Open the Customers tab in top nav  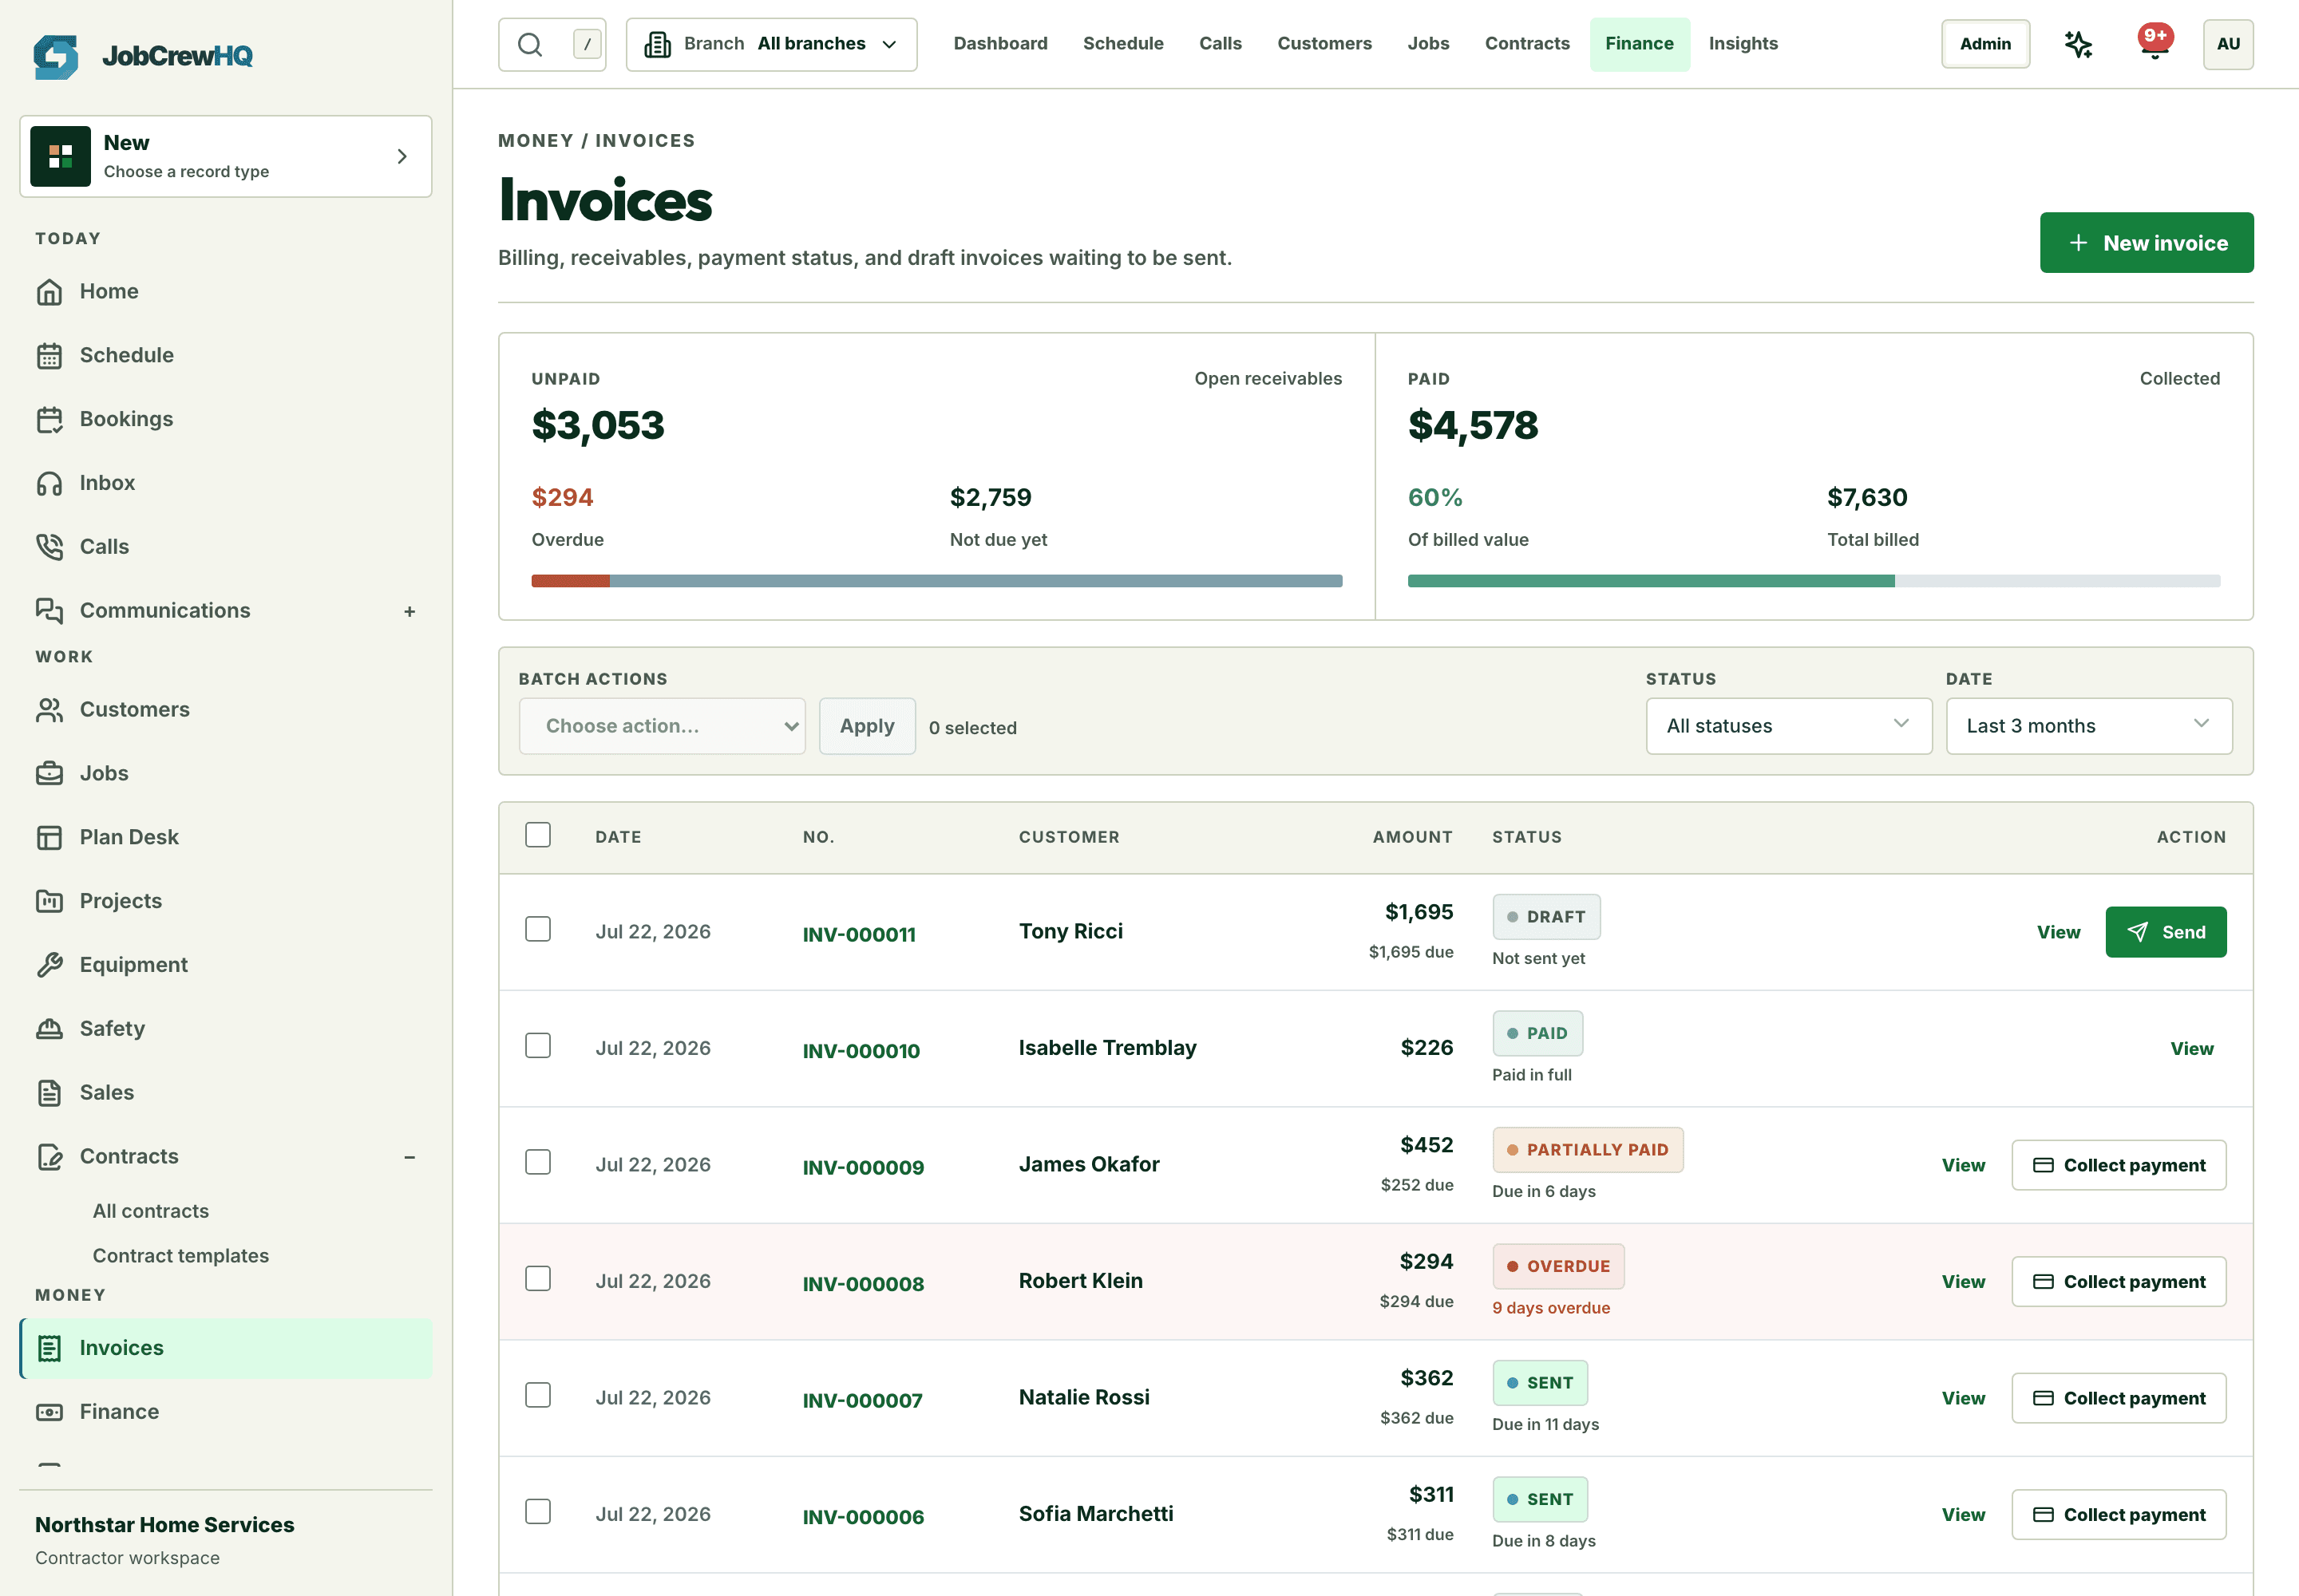click(x=1324, y=44)
